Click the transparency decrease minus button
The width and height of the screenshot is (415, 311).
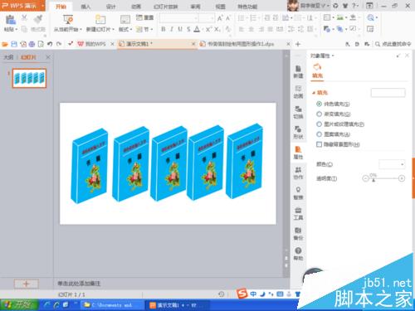[365, 178]
